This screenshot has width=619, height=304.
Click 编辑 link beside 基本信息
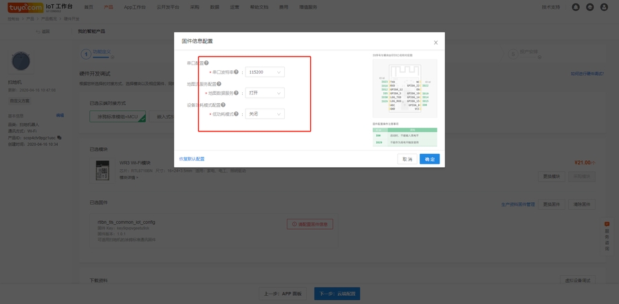(60, 116)
